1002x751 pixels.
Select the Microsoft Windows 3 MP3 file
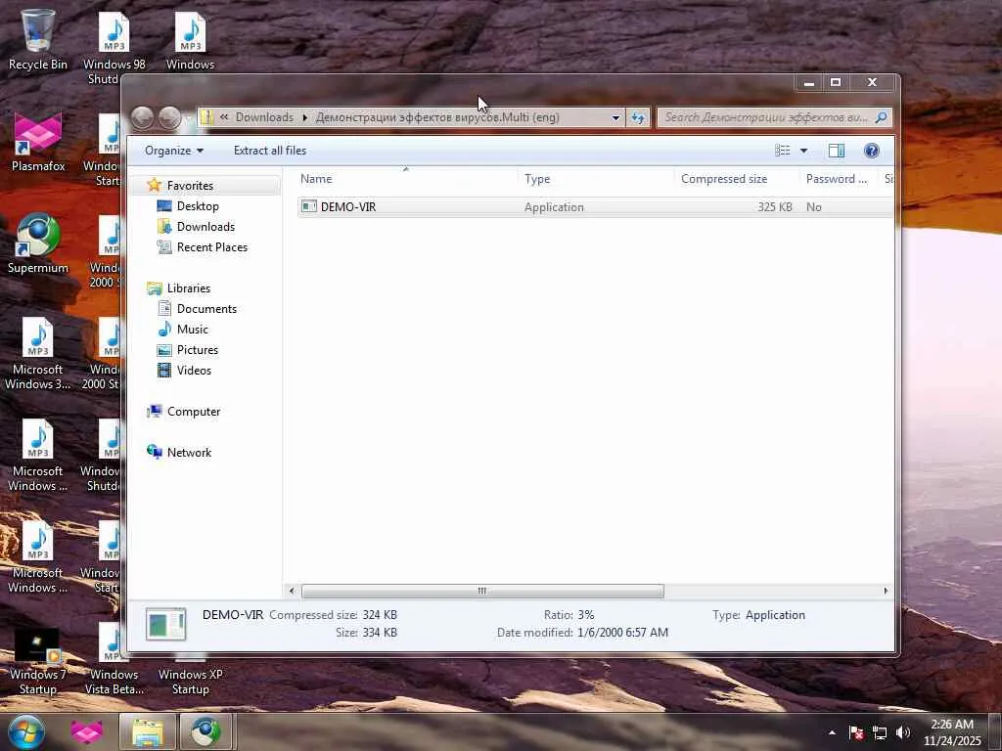[38, 353]
